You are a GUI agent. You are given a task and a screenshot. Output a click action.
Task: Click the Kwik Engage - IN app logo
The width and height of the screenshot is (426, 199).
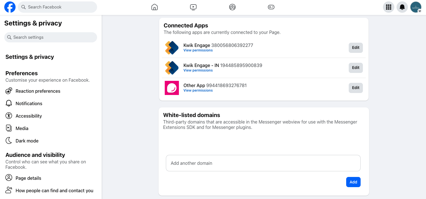172,68
